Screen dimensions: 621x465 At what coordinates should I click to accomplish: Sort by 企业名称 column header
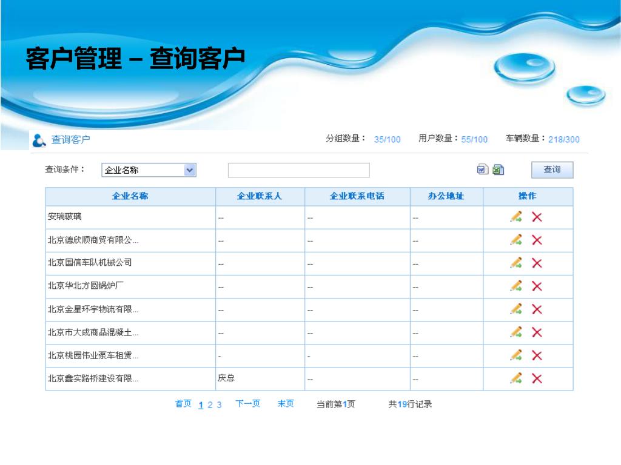click(x=130, y=196)
